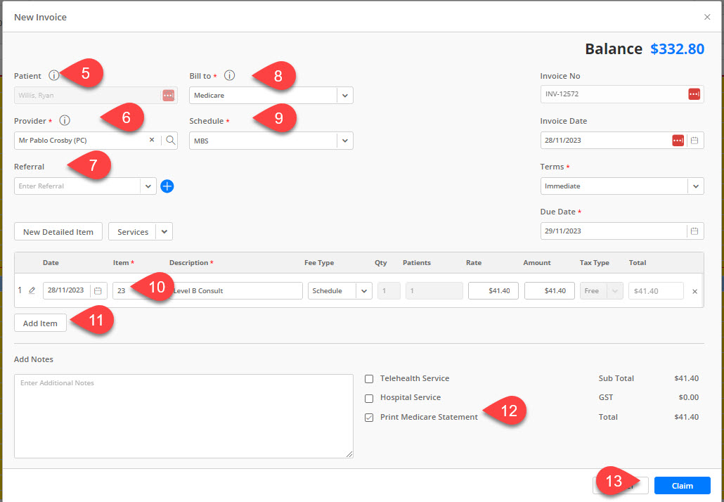Click the red ellipsis in Invoice Date field

pyautogui.click(x=678, y=140)
